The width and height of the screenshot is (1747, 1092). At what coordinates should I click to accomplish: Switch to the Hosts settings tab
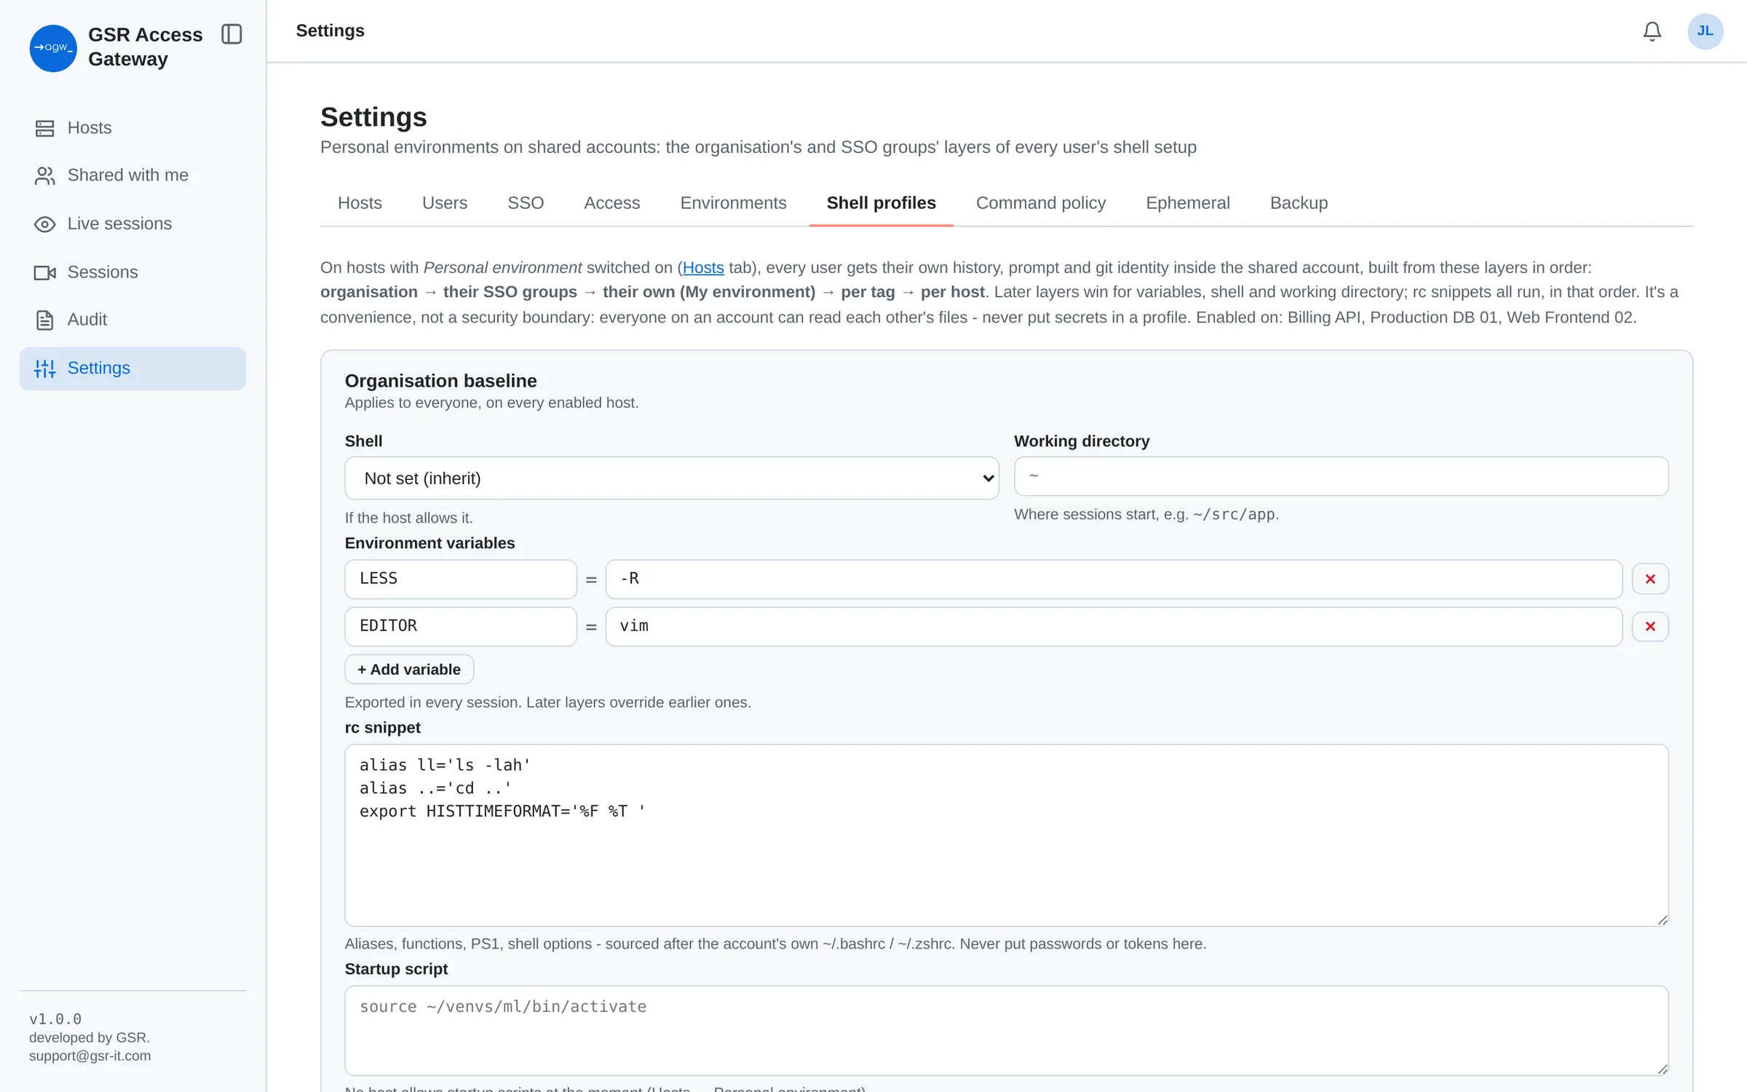pyautogui.click(x=360, y=203)
